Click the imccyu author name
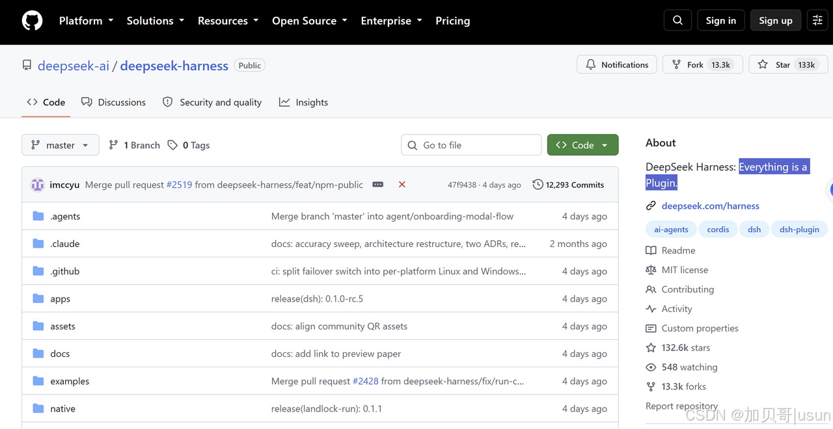This screenshot has height=429, width=833. click(x=64, y=185)
